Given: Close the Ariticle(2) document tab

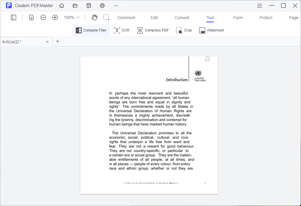Looking at the screenshot, I should (x=47, y=42).
